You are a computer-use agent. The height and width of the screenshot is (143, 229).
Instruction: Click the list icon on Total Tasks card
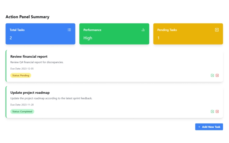tap(69, 30)
